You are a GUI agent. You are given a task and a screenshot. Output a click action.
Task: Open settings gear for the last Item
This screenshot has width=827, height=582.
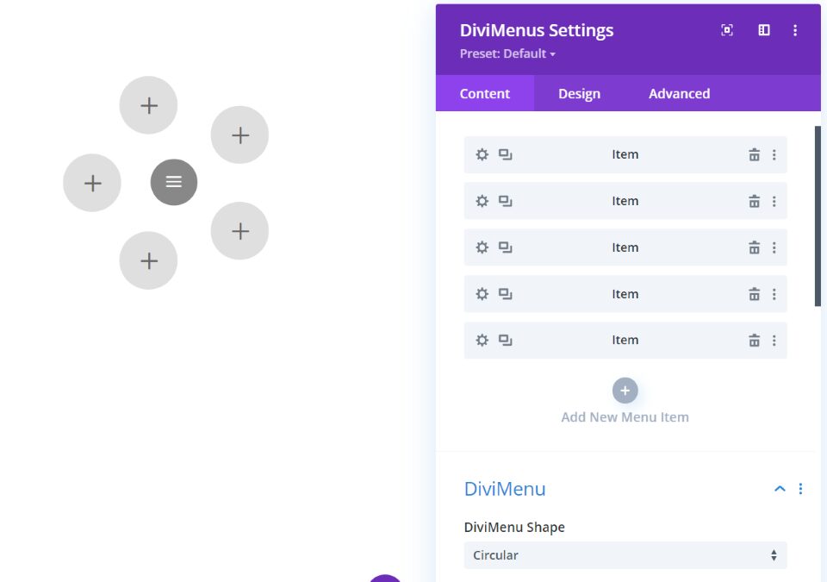click(x=482, y=340)
